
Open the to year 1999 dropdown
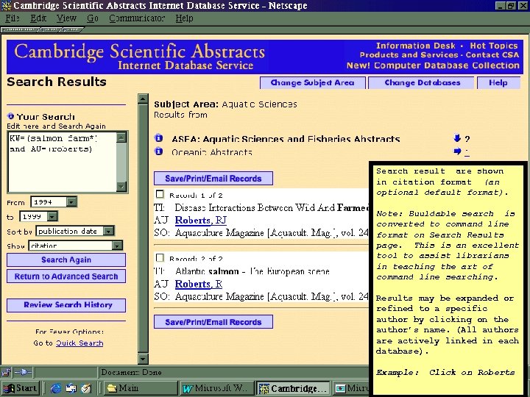point(52,216)
